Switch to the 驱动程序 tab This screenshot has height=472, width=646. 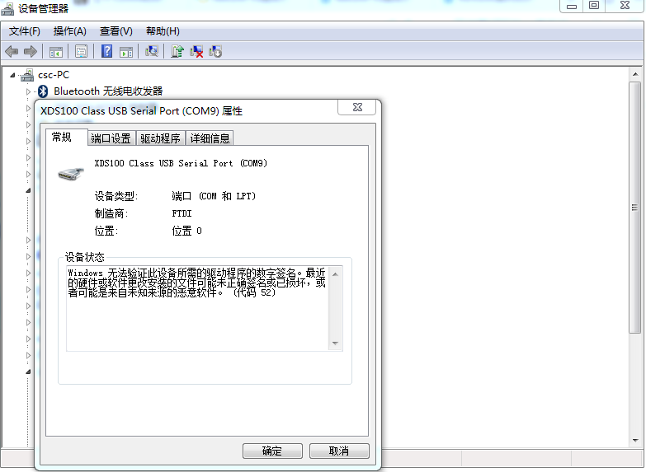[160, 138]
